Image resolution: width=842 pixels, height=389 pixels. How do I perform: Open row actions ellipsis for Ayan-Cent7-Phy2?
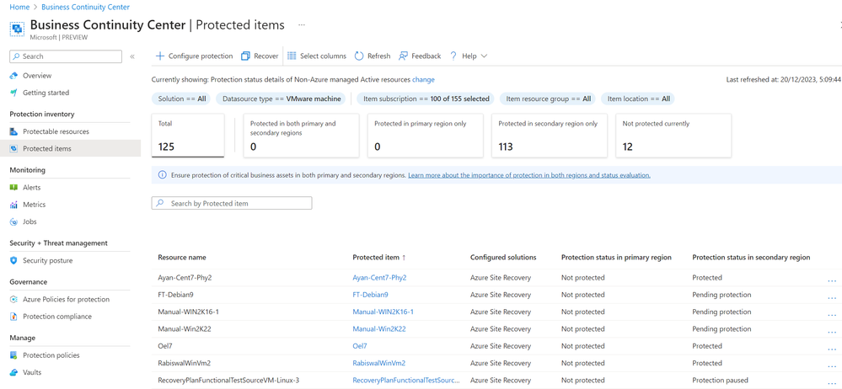pos(832,280)
